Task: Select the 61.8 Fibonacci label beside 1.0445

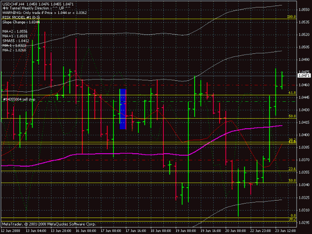Action: [x=292, y=93]
